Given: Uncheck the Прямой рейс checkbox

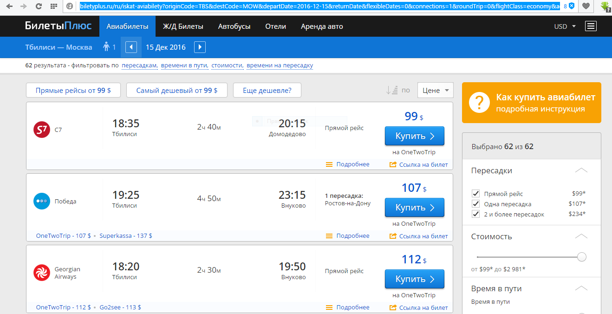Looking at the screenshot, I should point(475,194).
